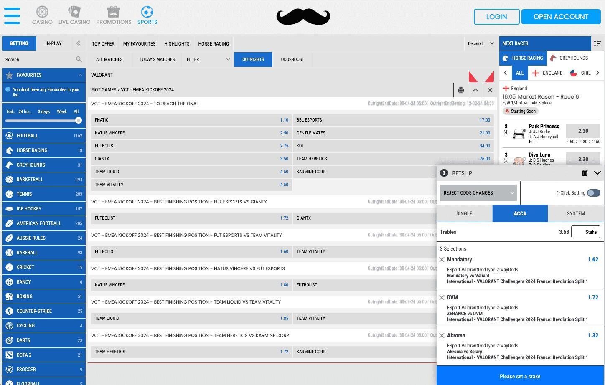The width and height of the screenshot is (605, 385).
Task: Set time range to Week
Action: click(x=62, y=111)
